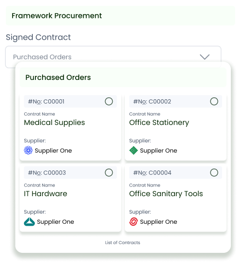Click Supplier One under Office Stationery
This screenshot has width=241, height=263.
tap(159, 151)
